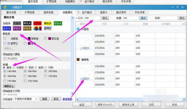Image resolution: width=187 pixels, height=109 pixels.
Task: Minimize the 创建宝贝 window
Action: (172, 7)
